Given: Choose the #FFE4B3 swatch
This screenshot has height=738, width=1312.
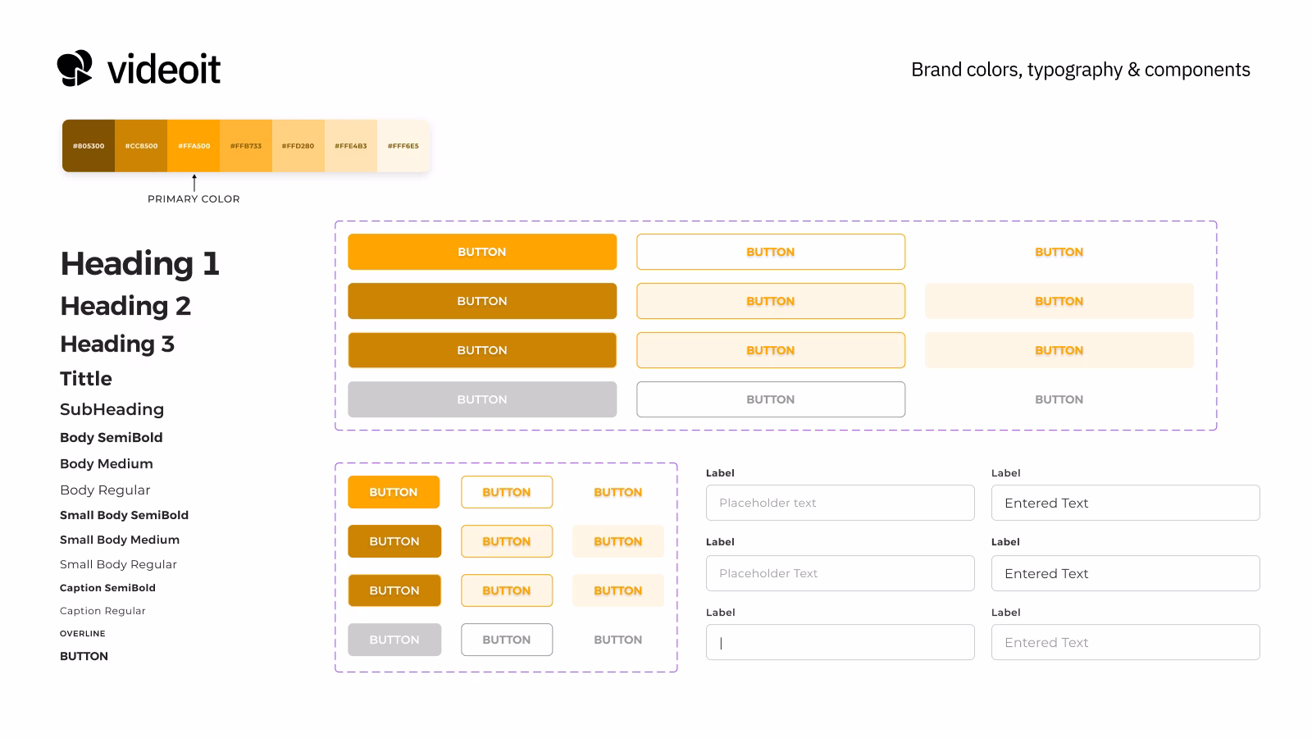Looking at the screenshot, I should coord(351,146).
